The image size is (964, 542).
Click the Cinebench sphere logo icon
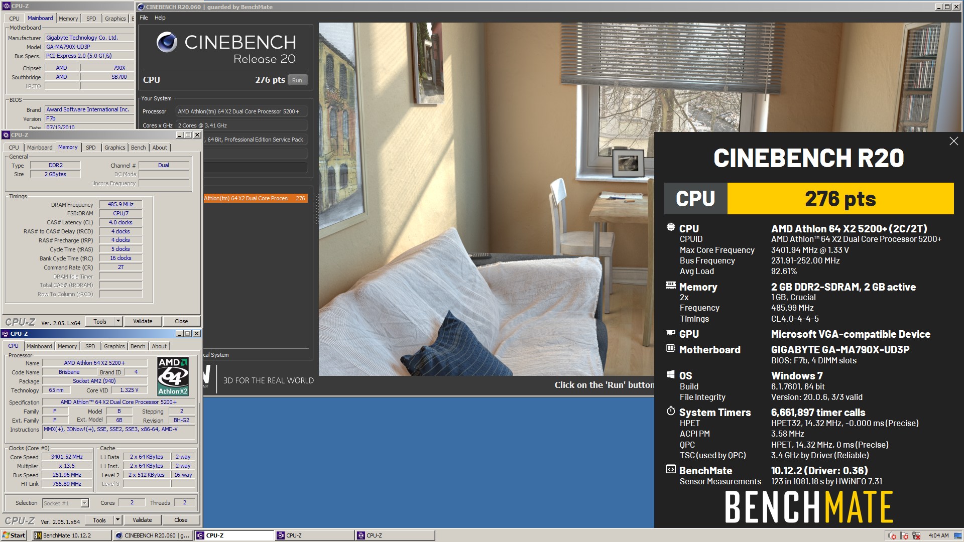point(167,42)
